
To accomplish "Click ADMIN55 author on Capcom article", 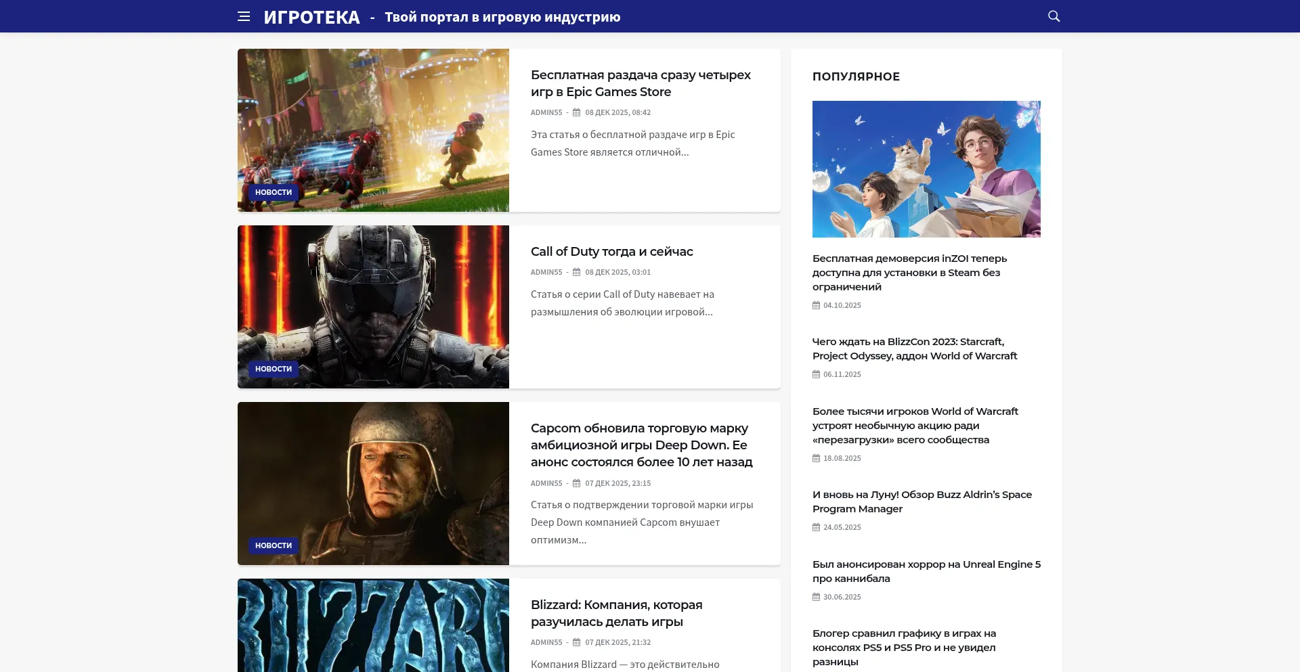I will pos(546,483).
